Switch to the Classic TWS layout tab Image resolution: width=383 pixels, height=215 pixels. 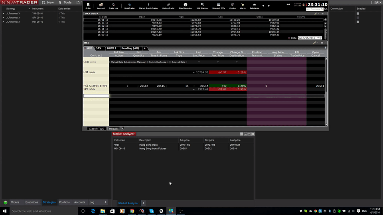click(96, 129)
